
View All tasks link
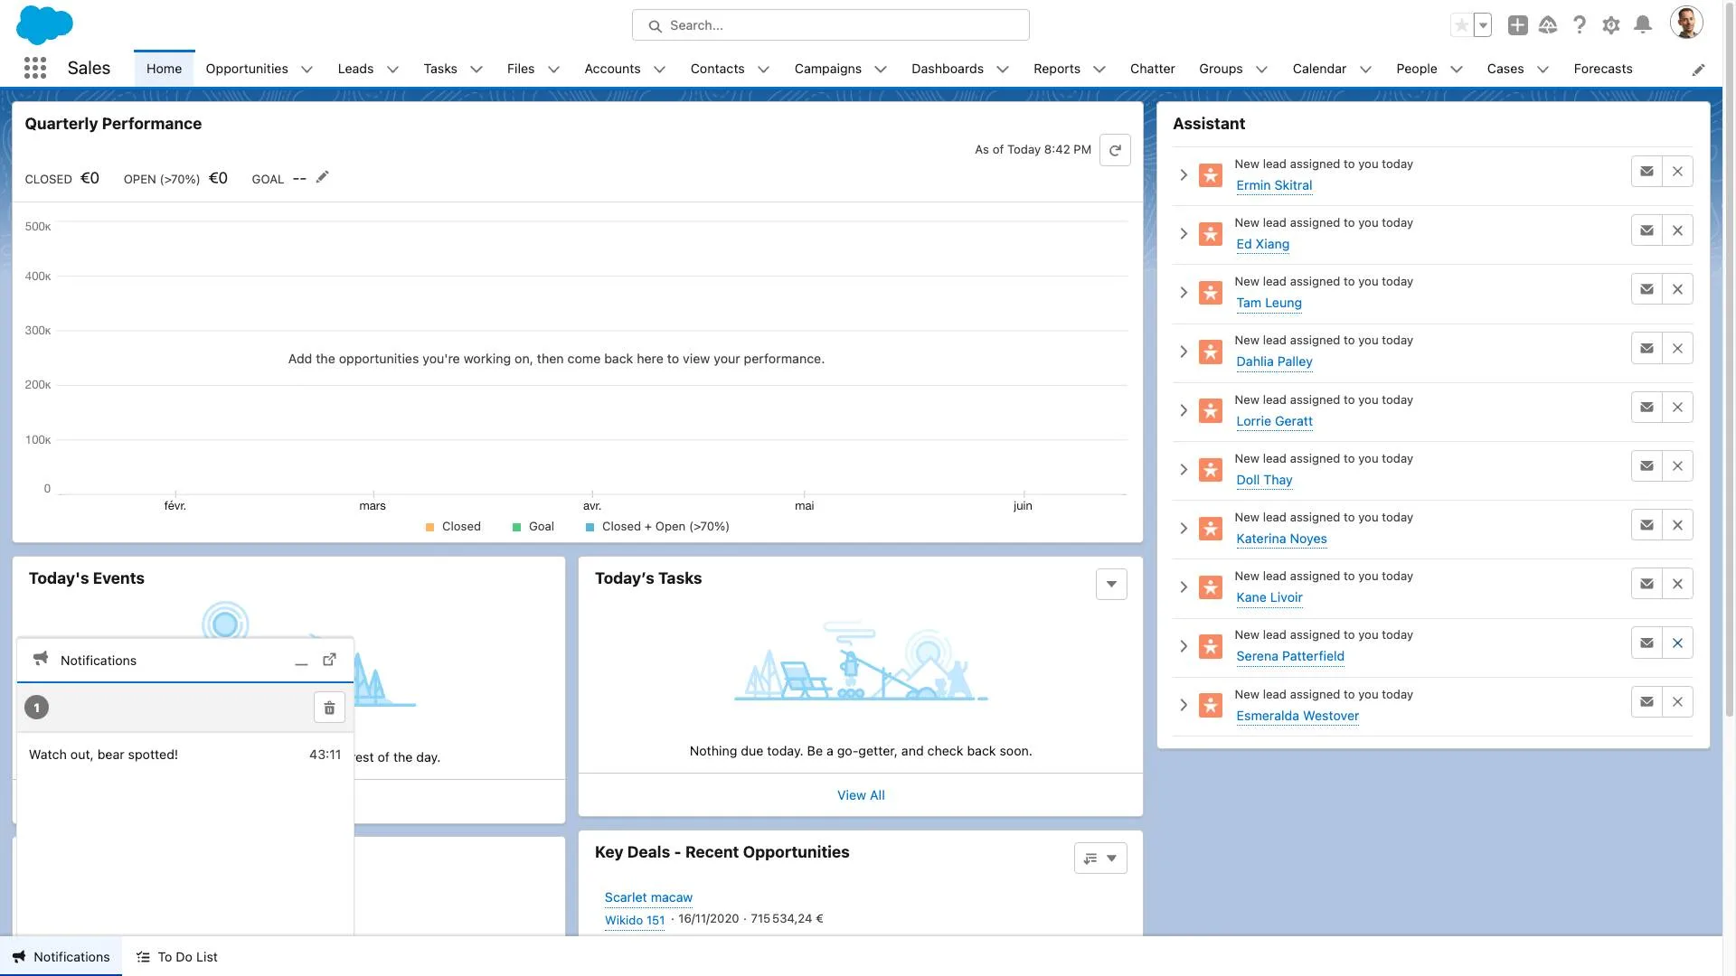860,795
